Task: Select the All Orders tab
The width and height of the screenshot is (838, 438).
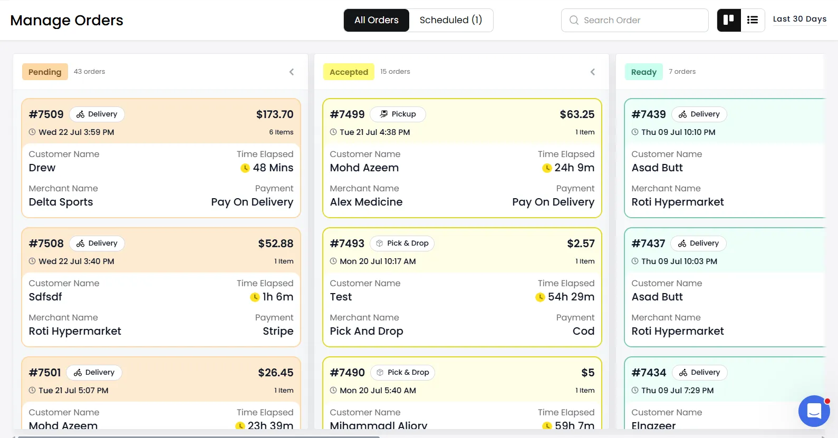Action: tap(377, 20)
